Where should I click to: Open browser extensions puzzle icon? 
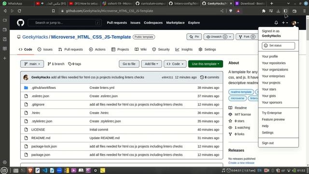click(x=264, y=11)
